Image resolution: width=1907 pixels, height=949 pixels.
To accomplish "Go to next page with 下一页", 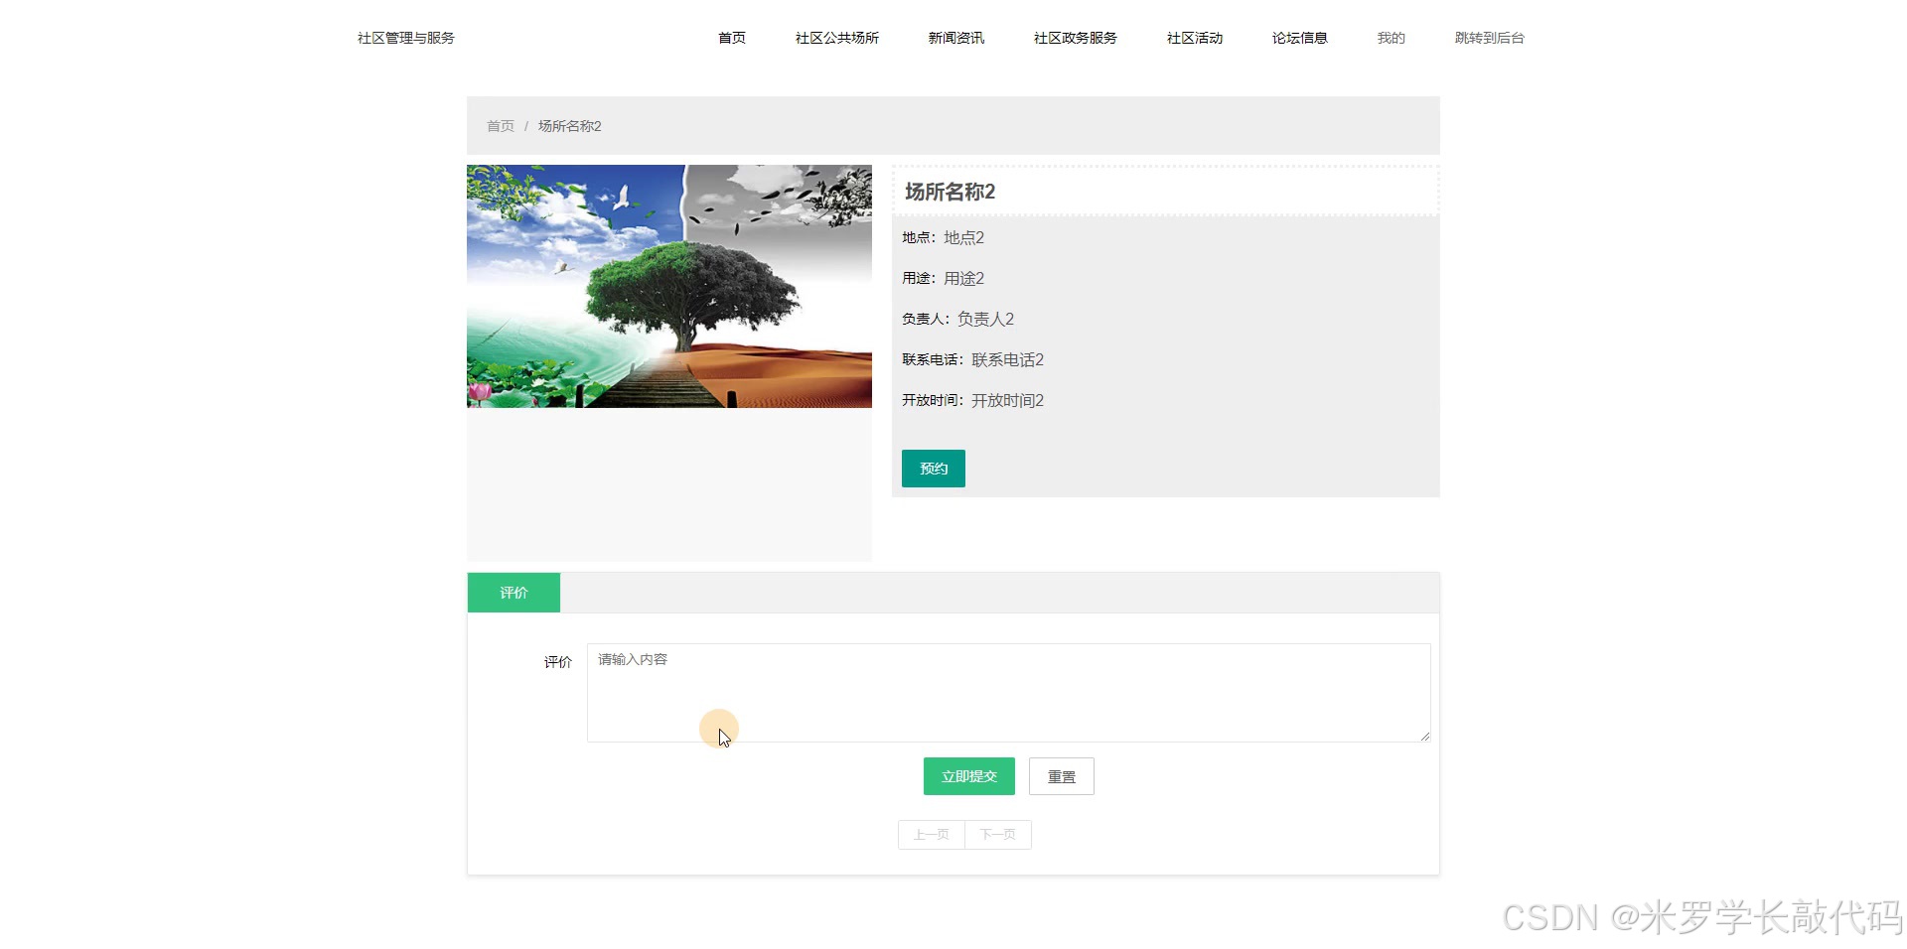I will point(997,834).
